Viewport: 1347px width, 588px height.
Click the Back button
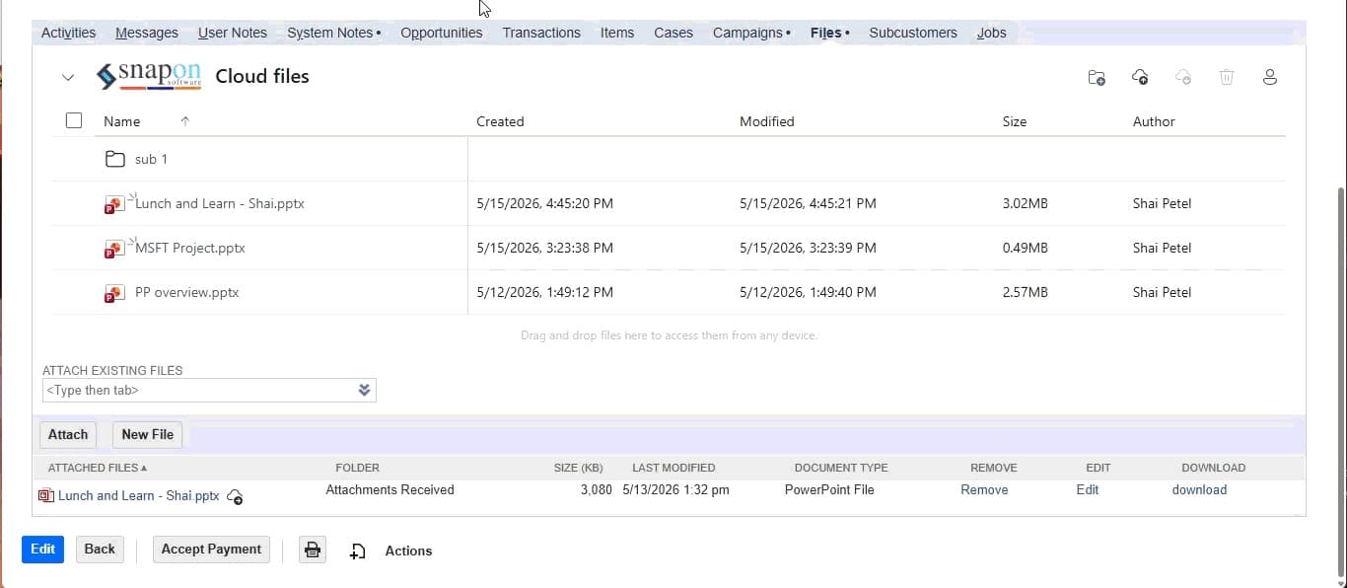coord(100,550)
